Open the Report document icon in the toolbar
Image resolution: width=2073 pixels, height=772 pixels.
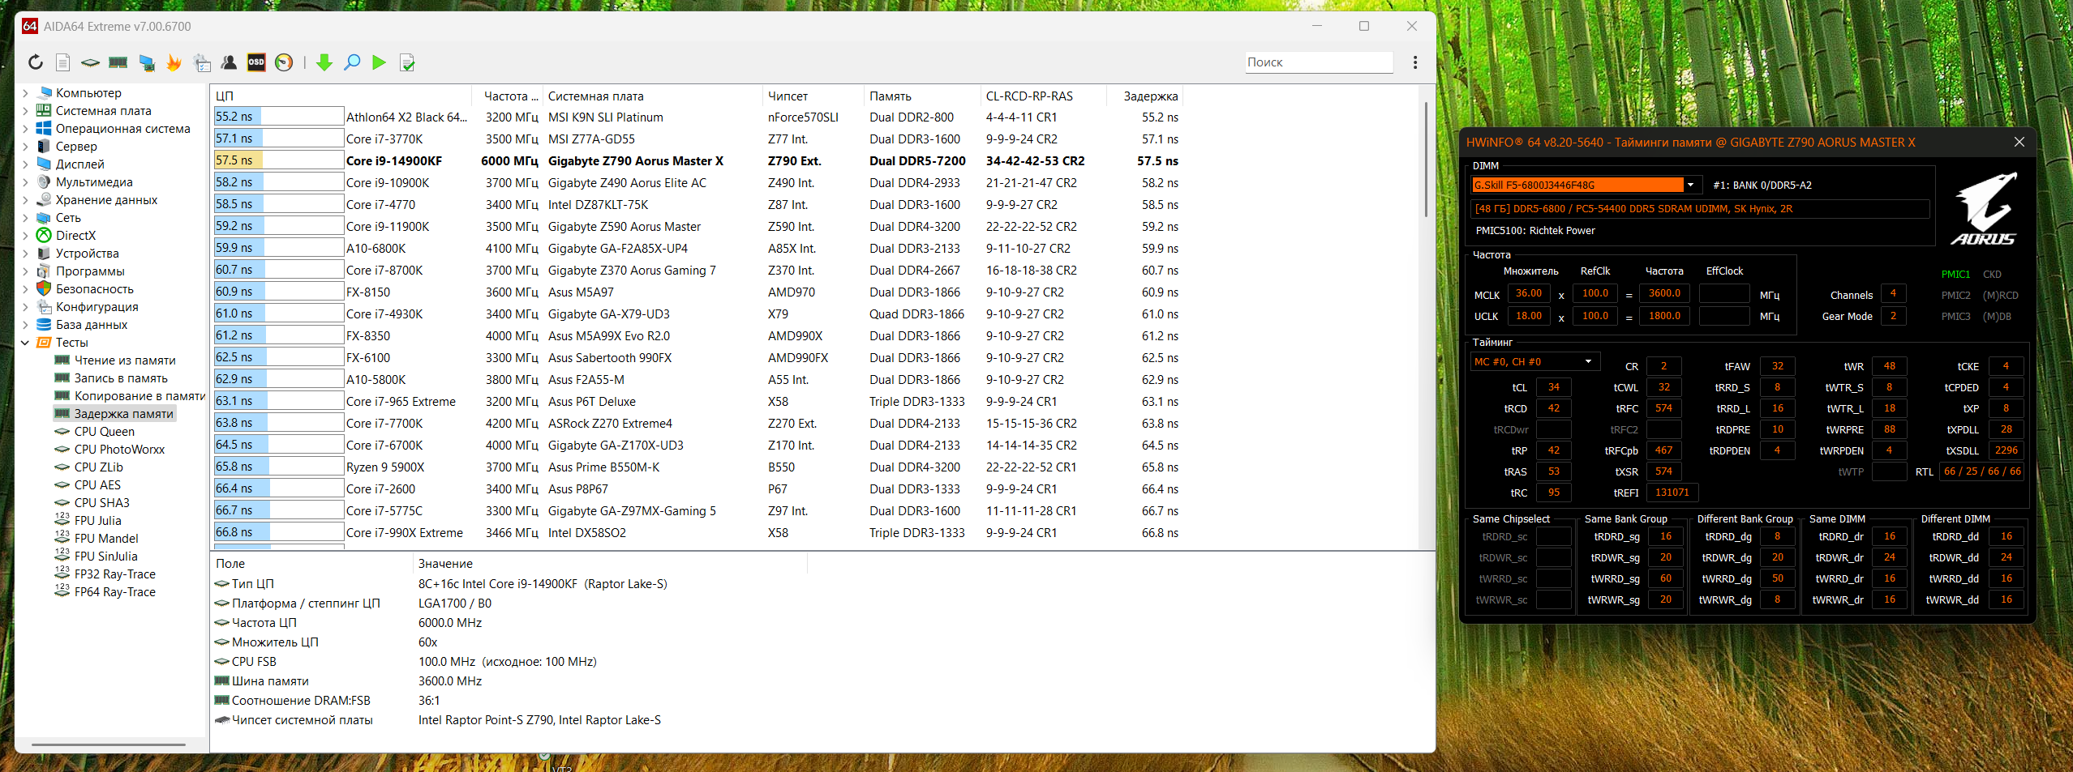coord(62,62)
